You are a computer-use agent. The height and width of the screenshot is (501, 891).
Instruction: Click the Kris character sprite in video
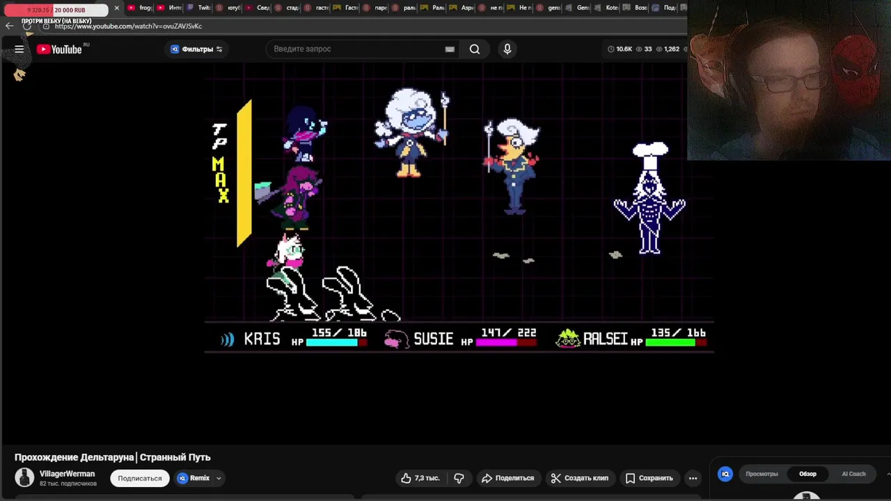point(304,134)
